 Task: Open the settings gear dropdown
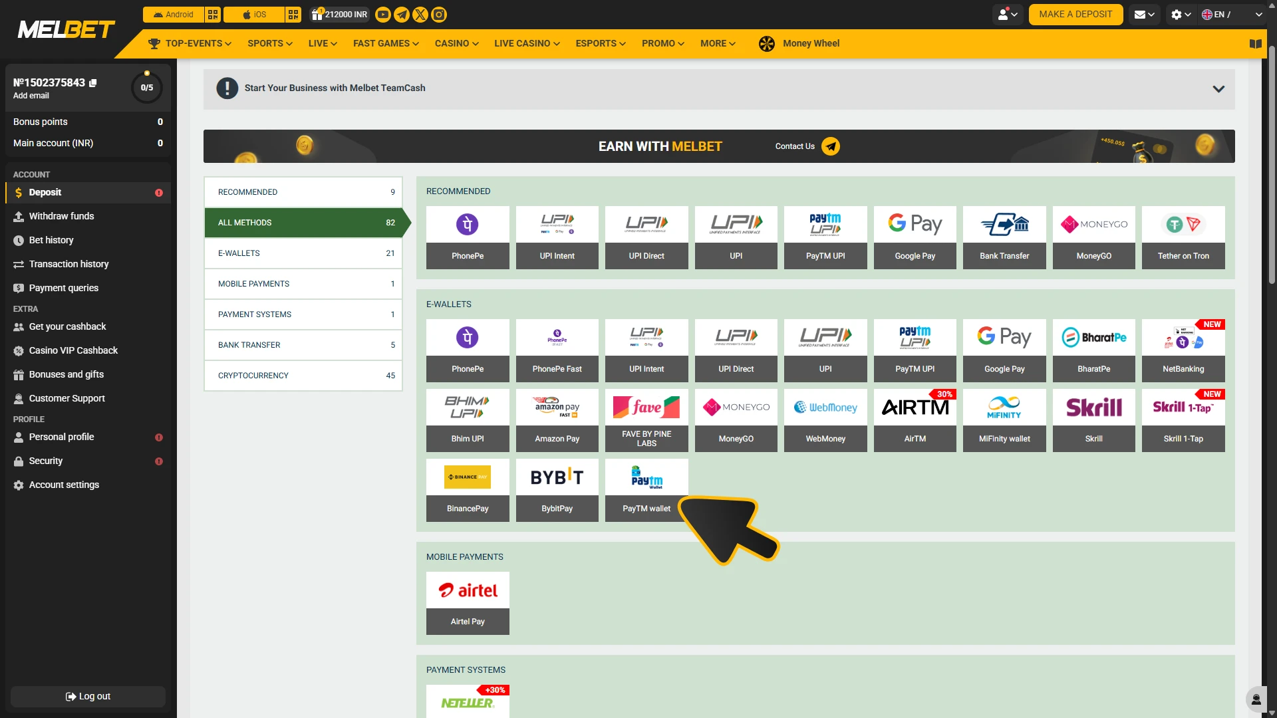coord(1181,15)
